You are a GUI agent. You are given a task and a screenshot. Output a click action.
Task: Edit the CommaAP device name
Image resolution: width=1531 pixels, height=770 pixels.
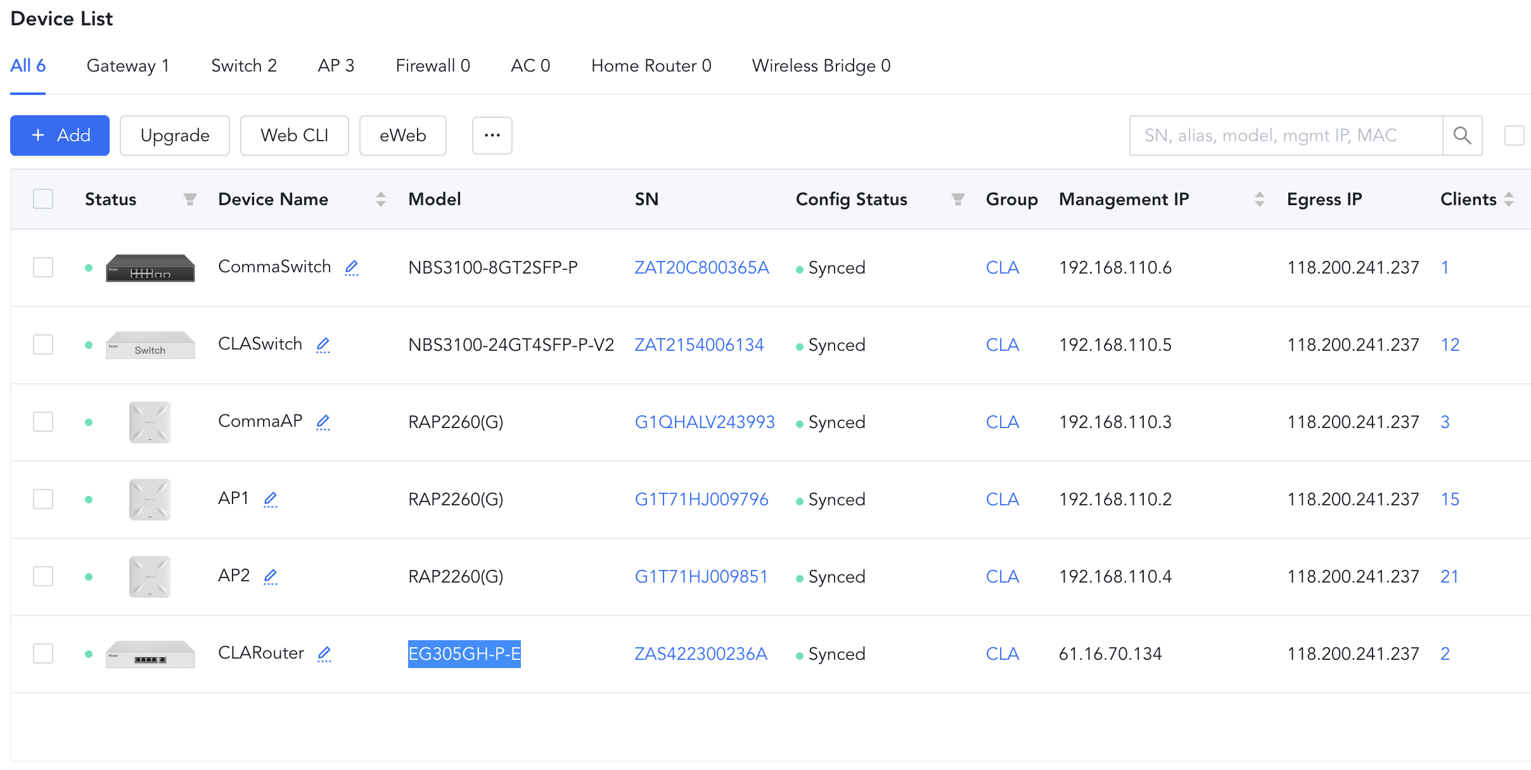[x=323, y=422]
